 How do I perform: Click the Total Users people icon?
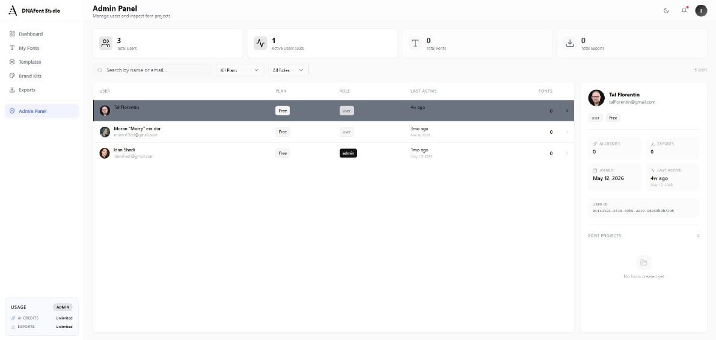click(x=106, y=43)
